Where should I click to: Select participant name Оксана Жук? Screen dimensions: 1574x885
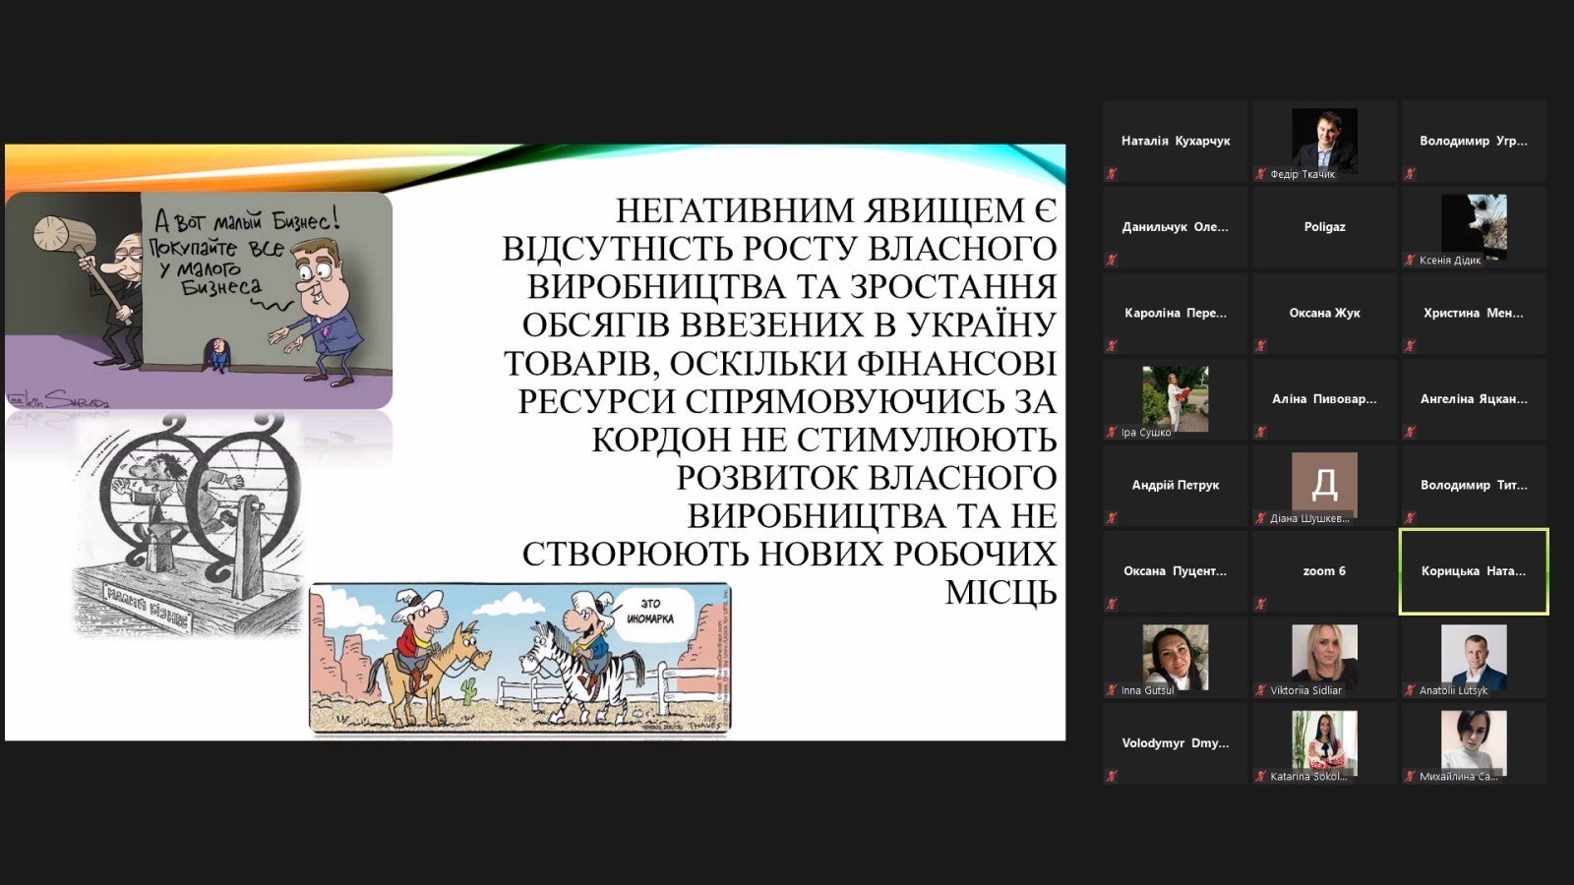coord(1324,313)
